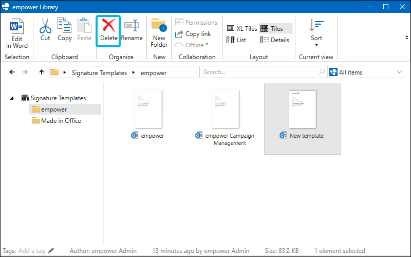Switch layout to XL Tiles

click(241, 28)
